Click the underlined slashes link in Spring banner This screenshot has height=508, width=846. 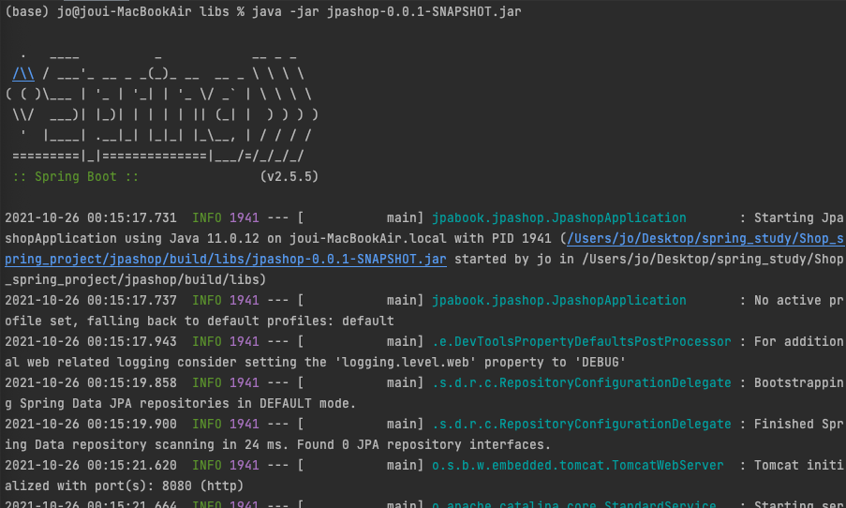24,74
